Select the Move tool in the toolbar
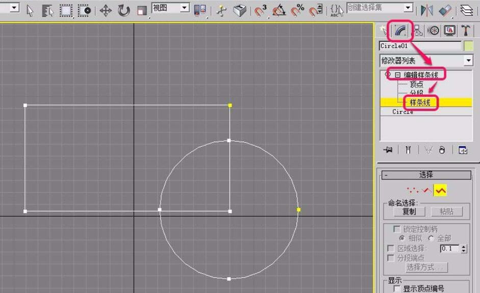 tap(106, 10)
